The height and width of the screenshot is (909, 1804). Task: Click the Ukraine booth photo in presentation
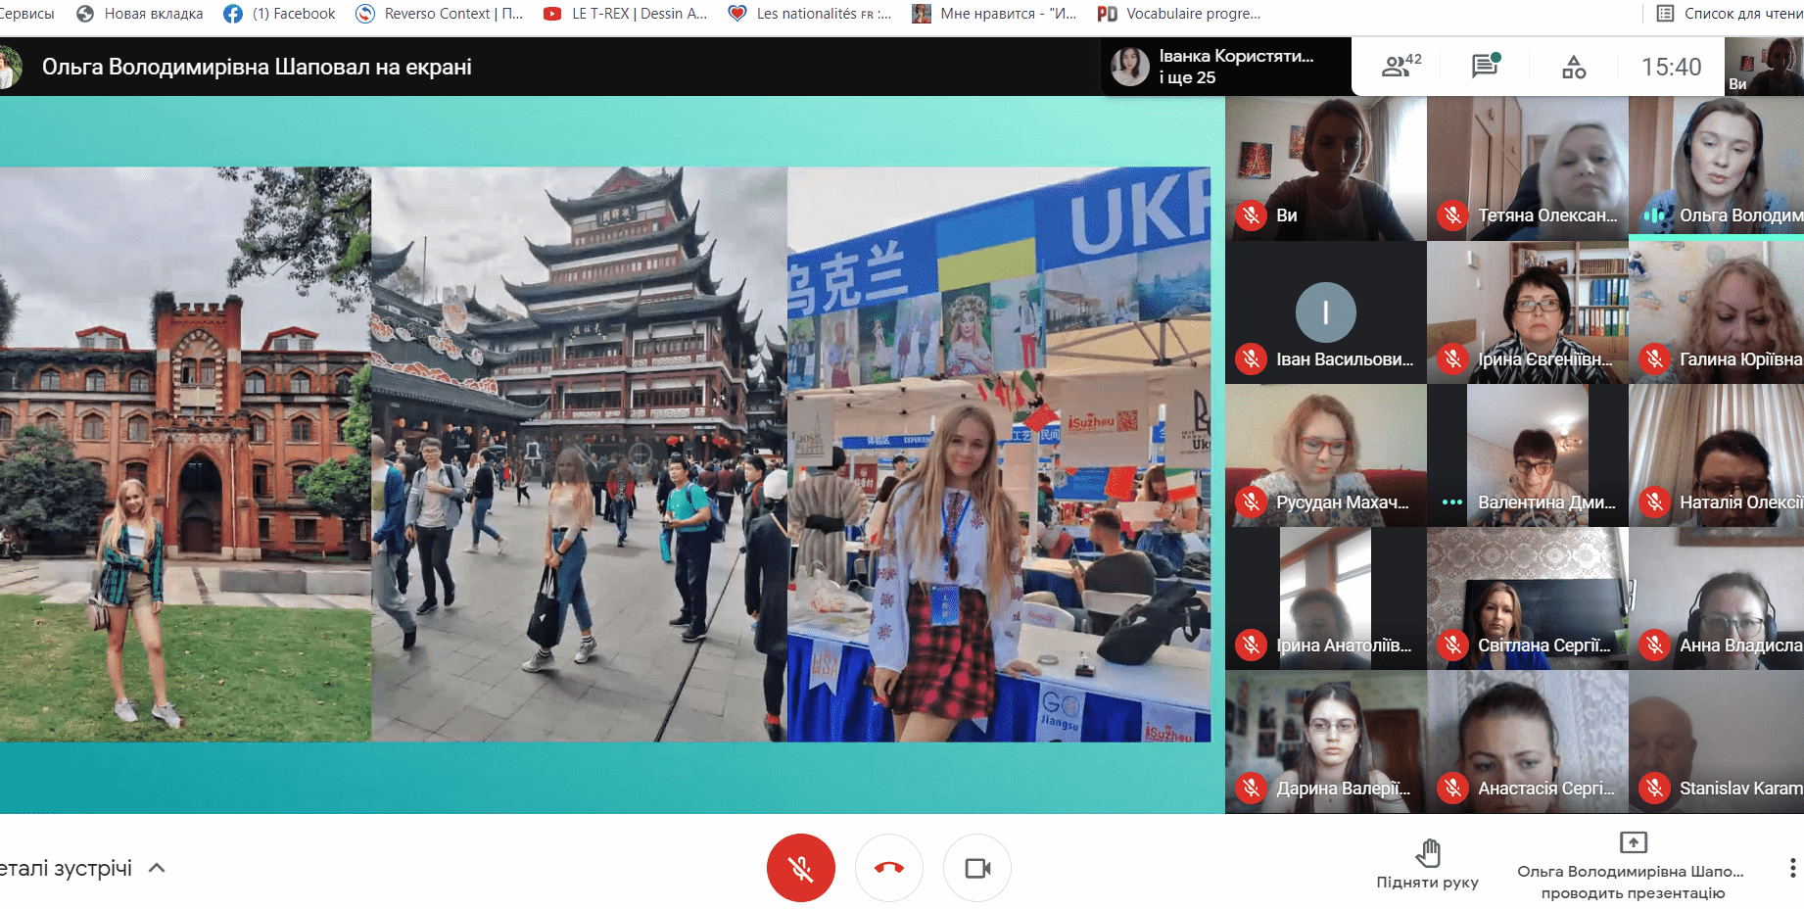998,454
